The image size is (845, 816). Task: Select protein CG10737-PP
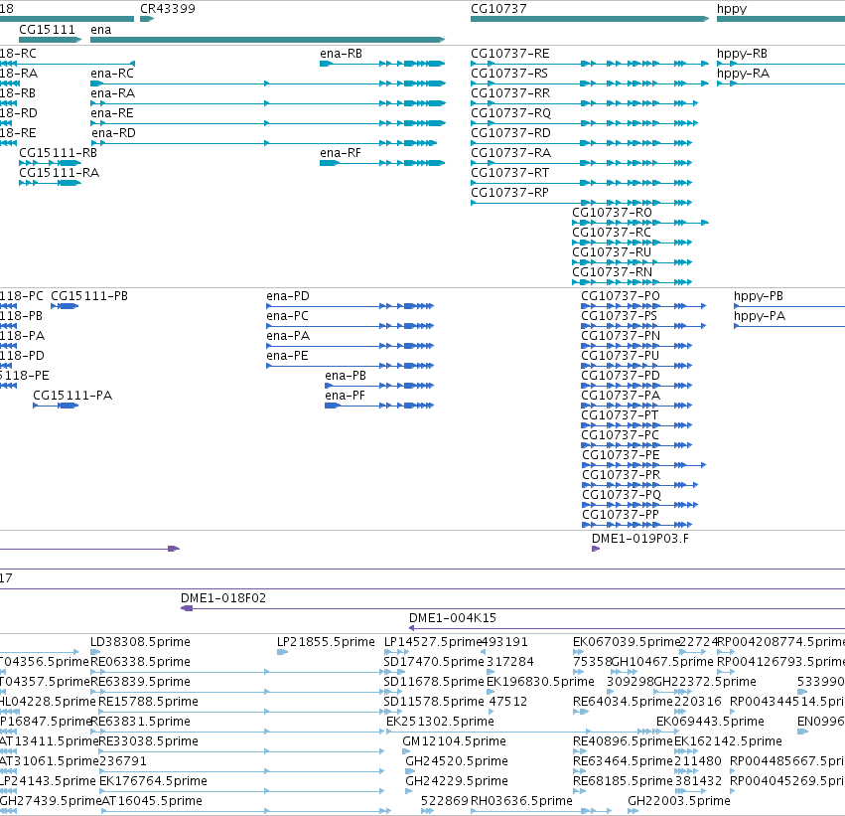pos(637,525)
